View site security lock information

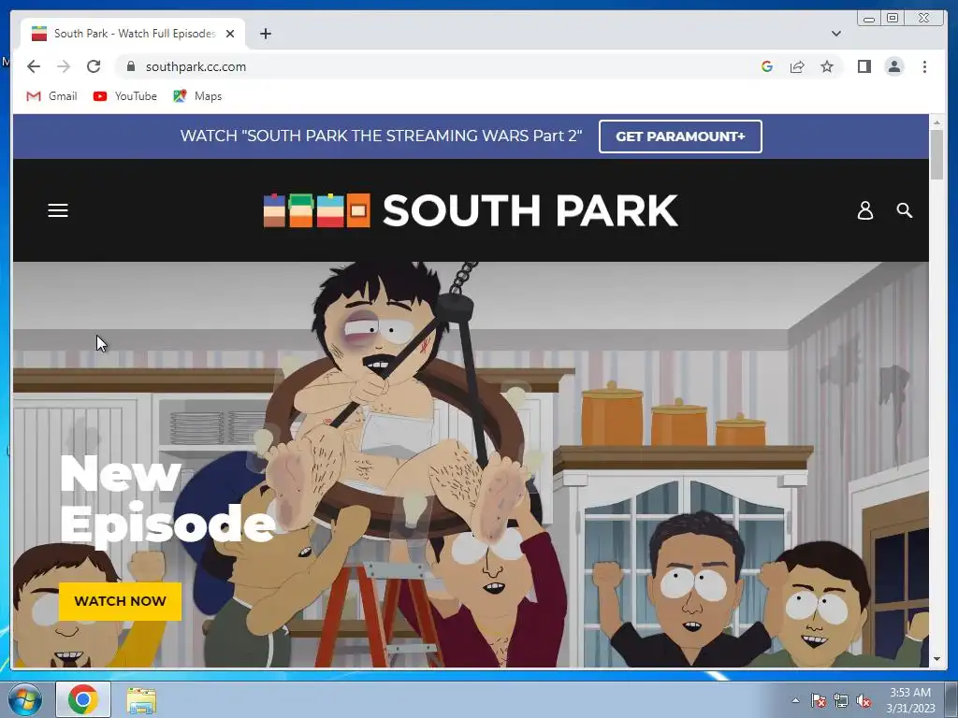[x=130, y=66]
